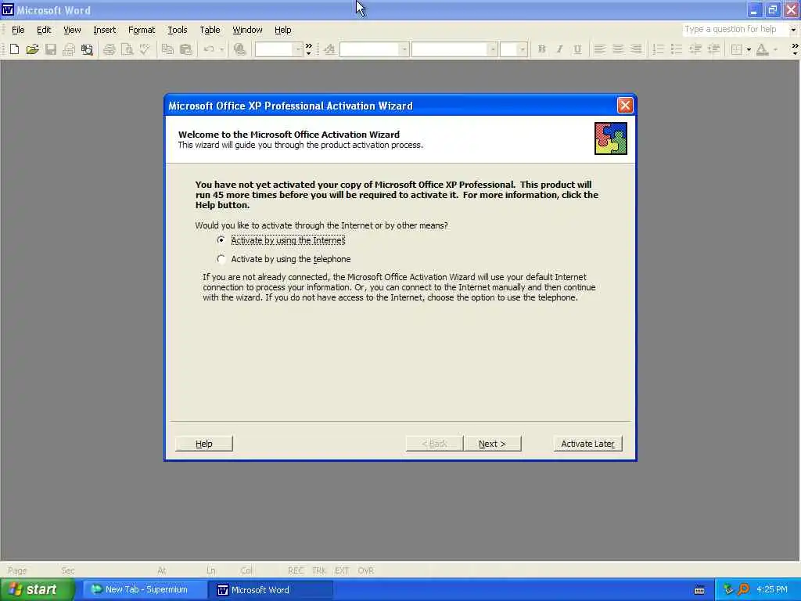Open the Help menu in menu bar
Image resolution: width=801 pixels, height=601 pixels.
click(282, 30)
